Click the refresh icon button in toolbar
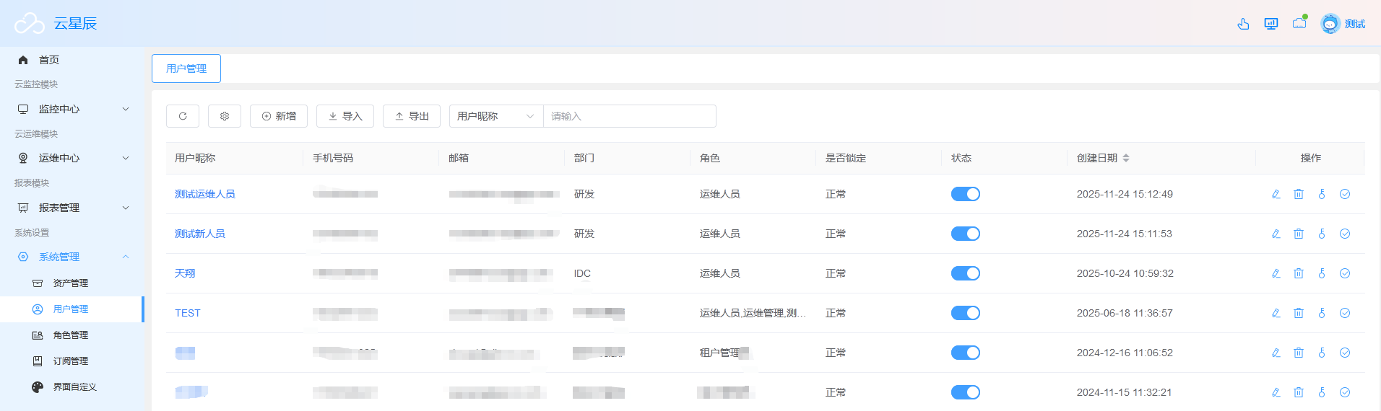This screenshot has height=411, width=1381. tap(183, 116)
